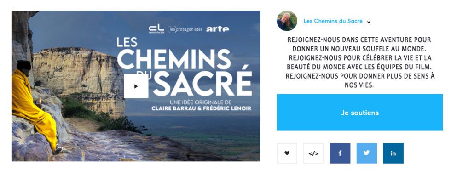The height and width of the screenshot is (170, 451).
Task: Click the Je soutiens button
Action: point(359,112)
